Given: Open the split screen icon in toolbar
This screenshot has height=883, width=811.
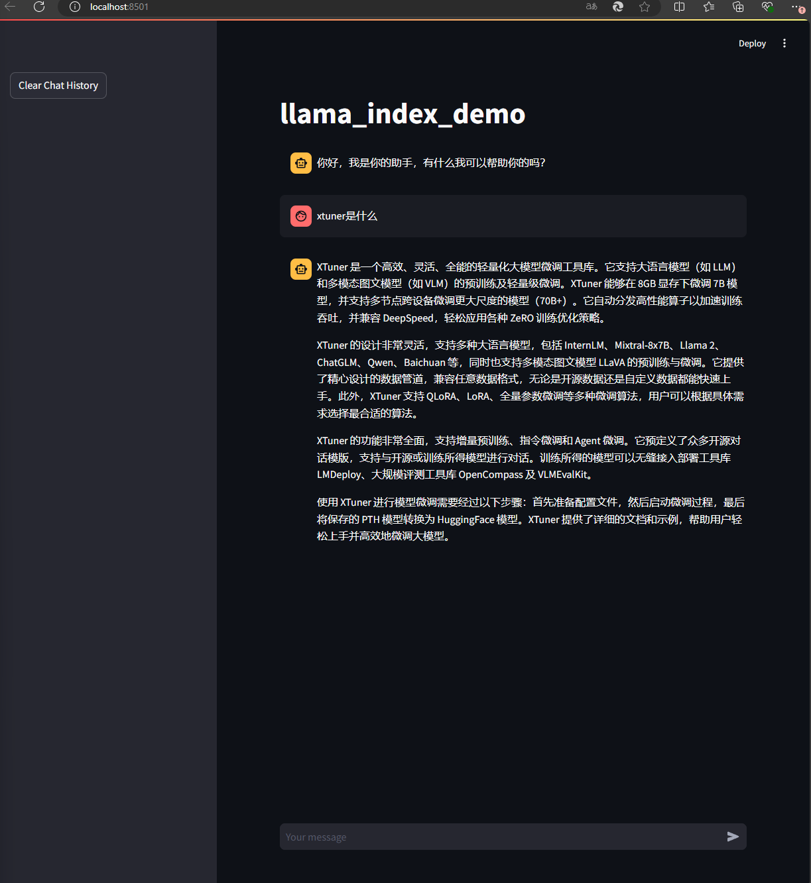Looking at the screenshot, I should (678, 7).
